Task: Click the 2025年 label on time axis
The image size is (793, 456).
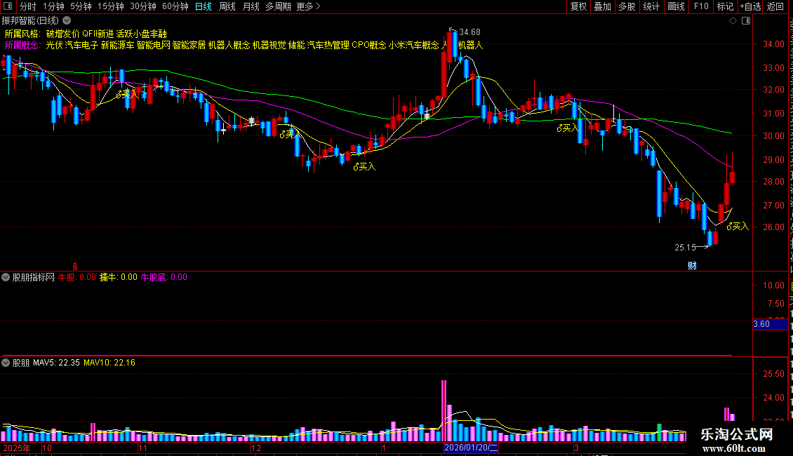Action: [17, 448]
